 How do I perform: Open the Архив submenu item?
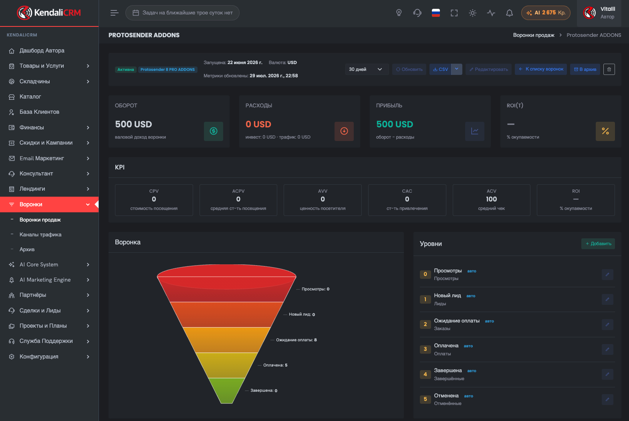(x=27, y=249)
